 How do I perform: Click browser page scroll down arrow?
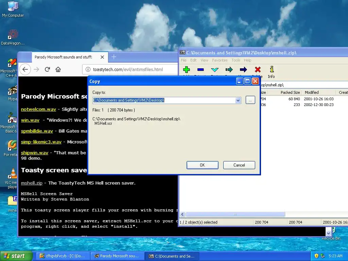(x=328, y=233)
